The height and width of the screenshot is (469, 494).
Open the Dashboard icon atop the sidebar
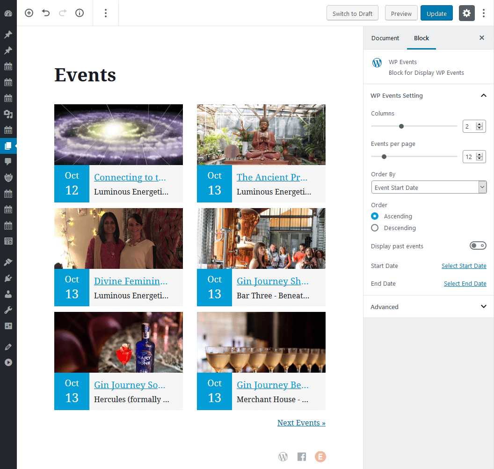(8, 13)
